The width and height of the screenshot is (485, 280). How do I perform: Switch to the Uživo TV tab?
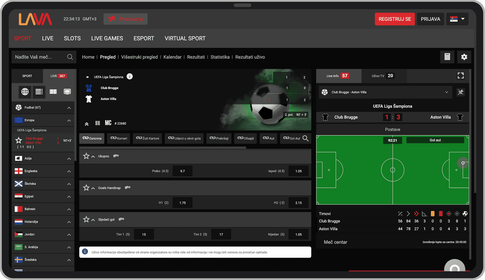(x=384, y=76)
